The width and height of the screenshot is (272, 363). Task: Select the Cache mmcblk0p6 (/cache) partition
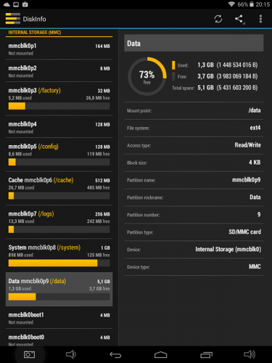pos(59,188)
